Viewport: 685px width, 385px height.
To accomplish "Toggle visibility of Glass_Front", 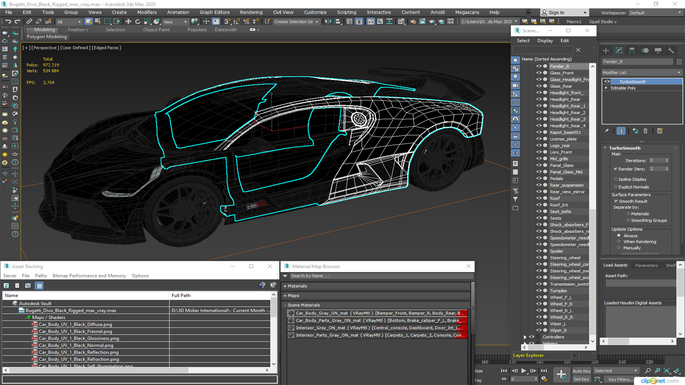I will pyautogui.click(x=539, y=73).
